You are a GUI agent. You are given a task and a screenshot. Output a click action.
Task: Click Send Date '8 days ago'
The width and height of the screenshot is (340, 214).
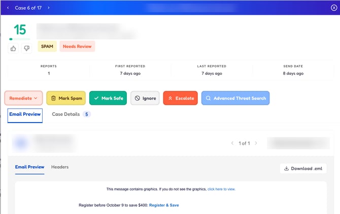pos(293,73)
